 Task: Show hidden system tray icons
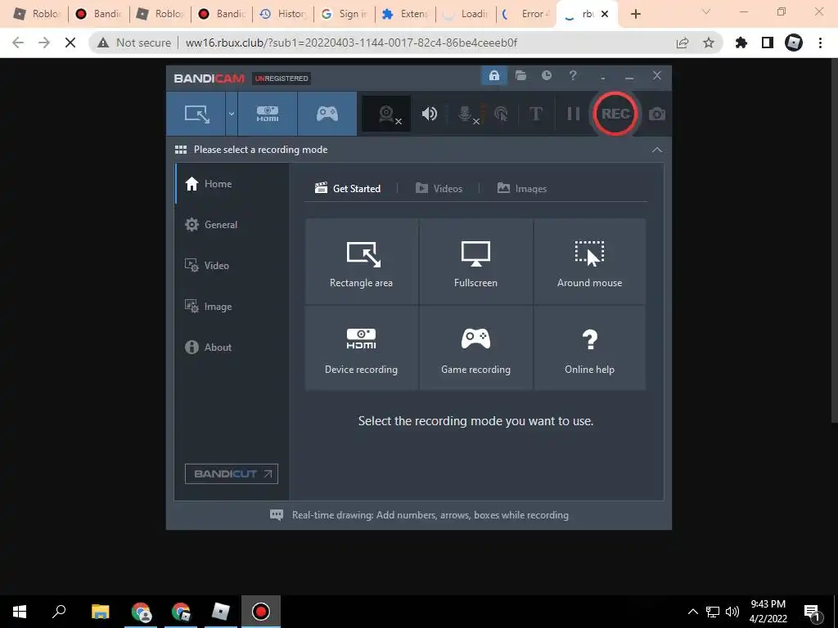click(x=692, y=612)
